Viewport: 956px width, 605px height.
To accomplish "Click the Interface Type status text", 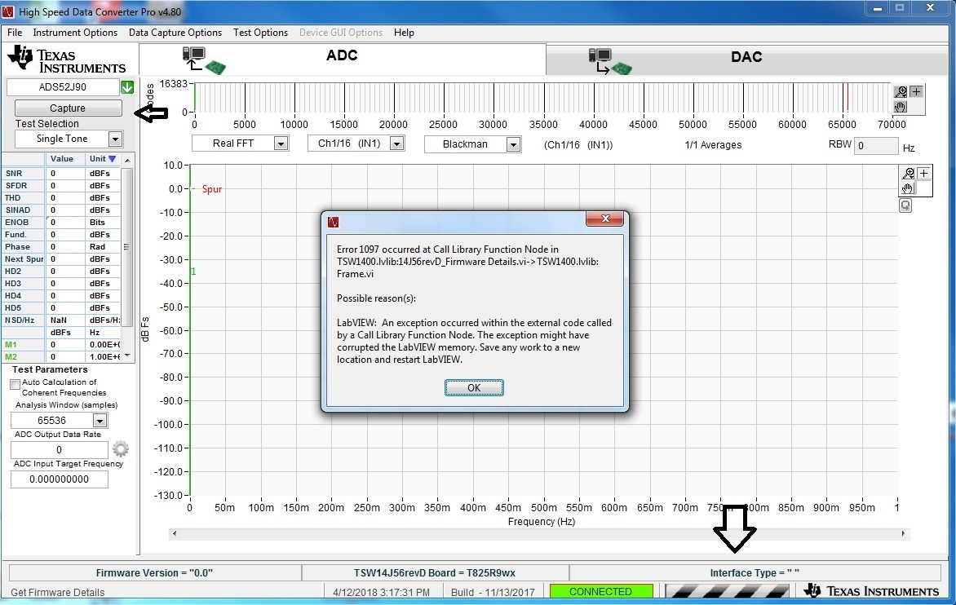I will [755, 572].
